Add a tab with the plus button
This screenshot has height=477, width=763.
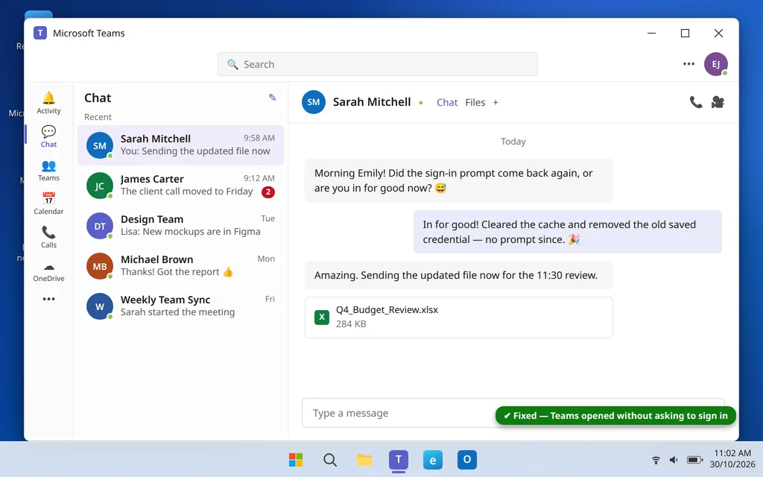pos(496,102)
